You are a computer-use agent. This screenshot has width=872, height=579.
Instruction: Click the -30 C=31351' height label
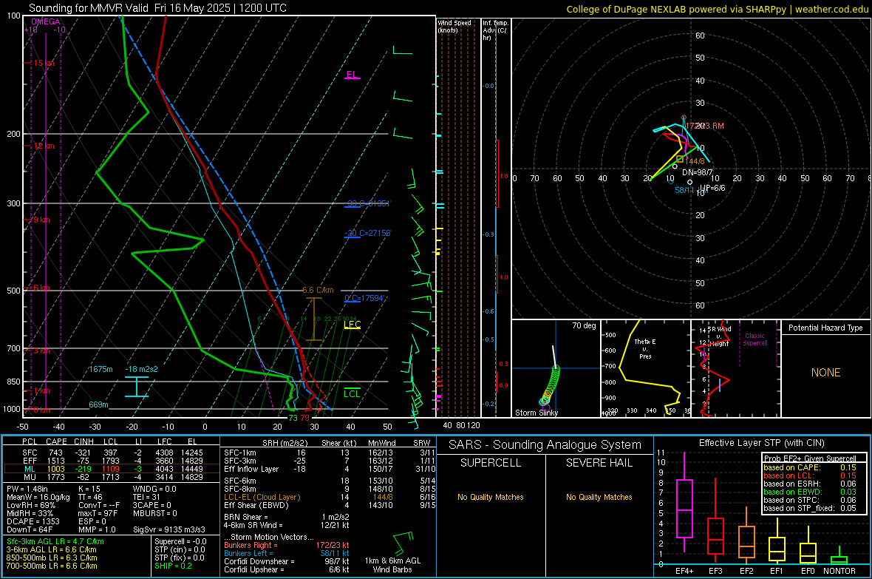coord(367,203)
